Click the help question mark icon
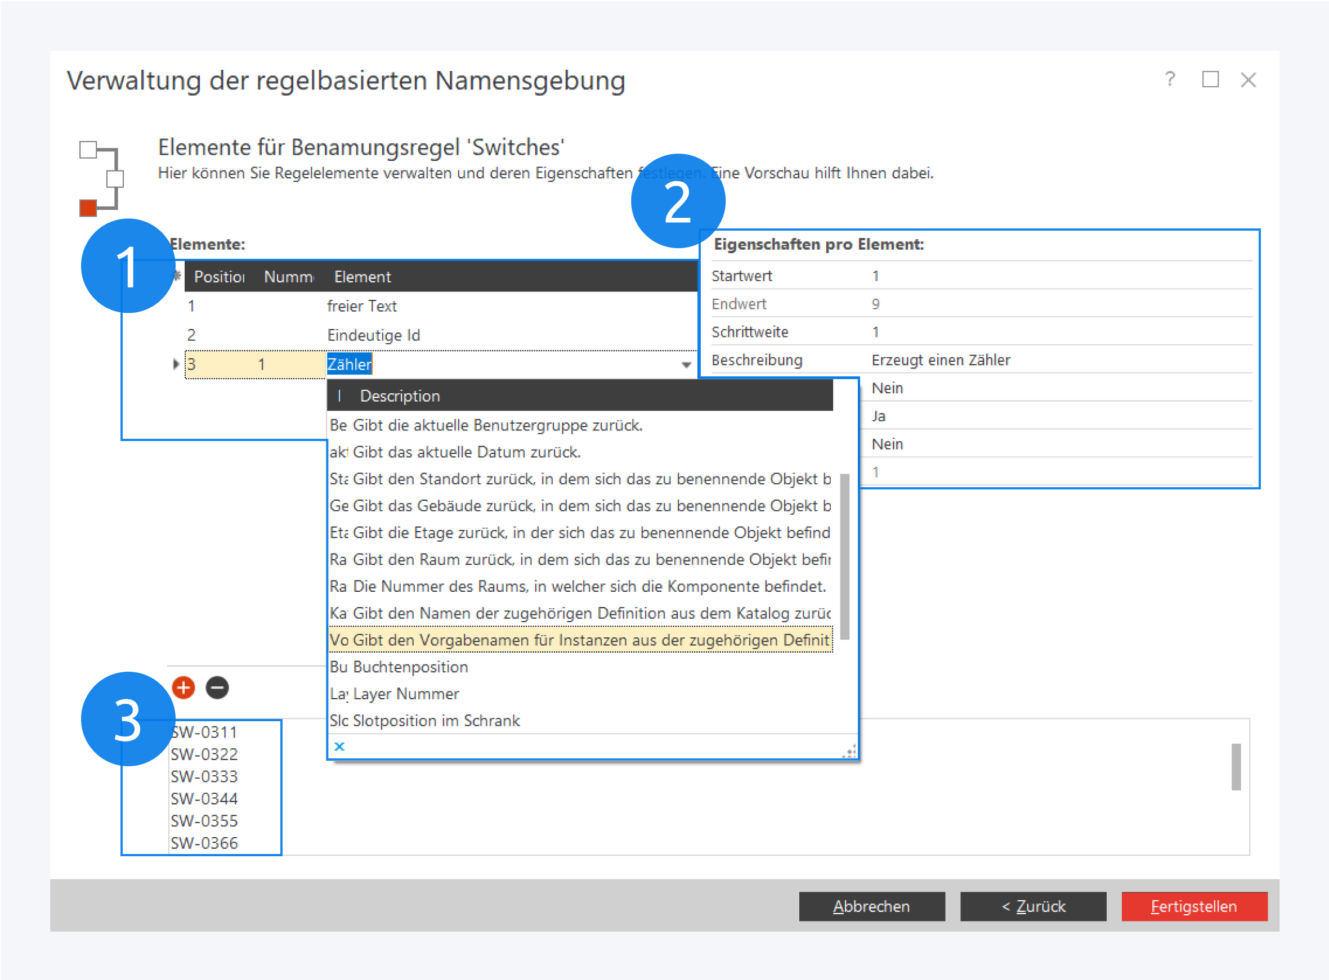This screenshot has height=980, width=1329. click(1169, 79)
